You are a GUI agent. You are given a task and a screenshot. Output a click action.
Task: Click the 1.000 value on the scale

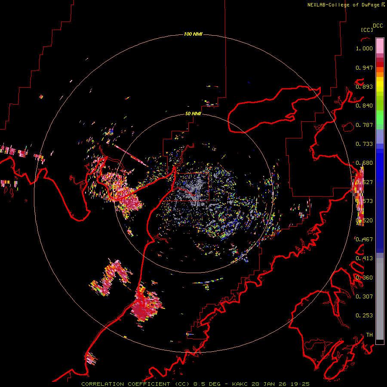[x=364, y=48]
